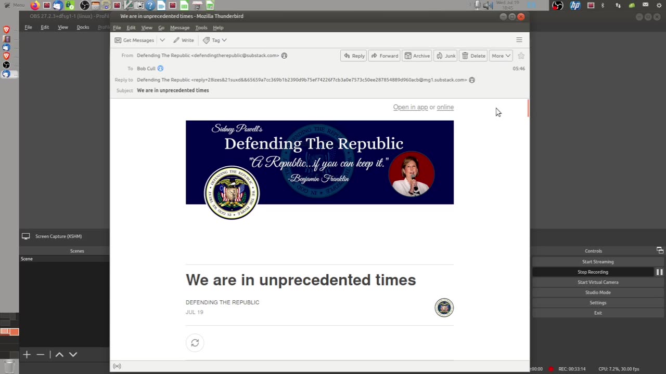Open the Get Messages dropdown arrow
This screenshot has width=666, height=374.
[162, 40]
